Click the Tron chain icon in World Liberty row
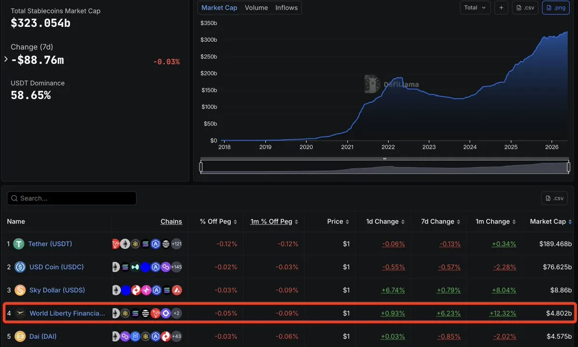 click(x=156, y=313)
